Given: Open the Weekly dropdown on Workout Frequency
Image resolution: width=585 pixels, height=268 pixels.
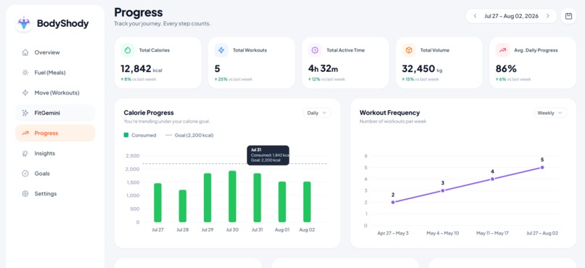Looking at the screenshot, I should pos(550,113).
